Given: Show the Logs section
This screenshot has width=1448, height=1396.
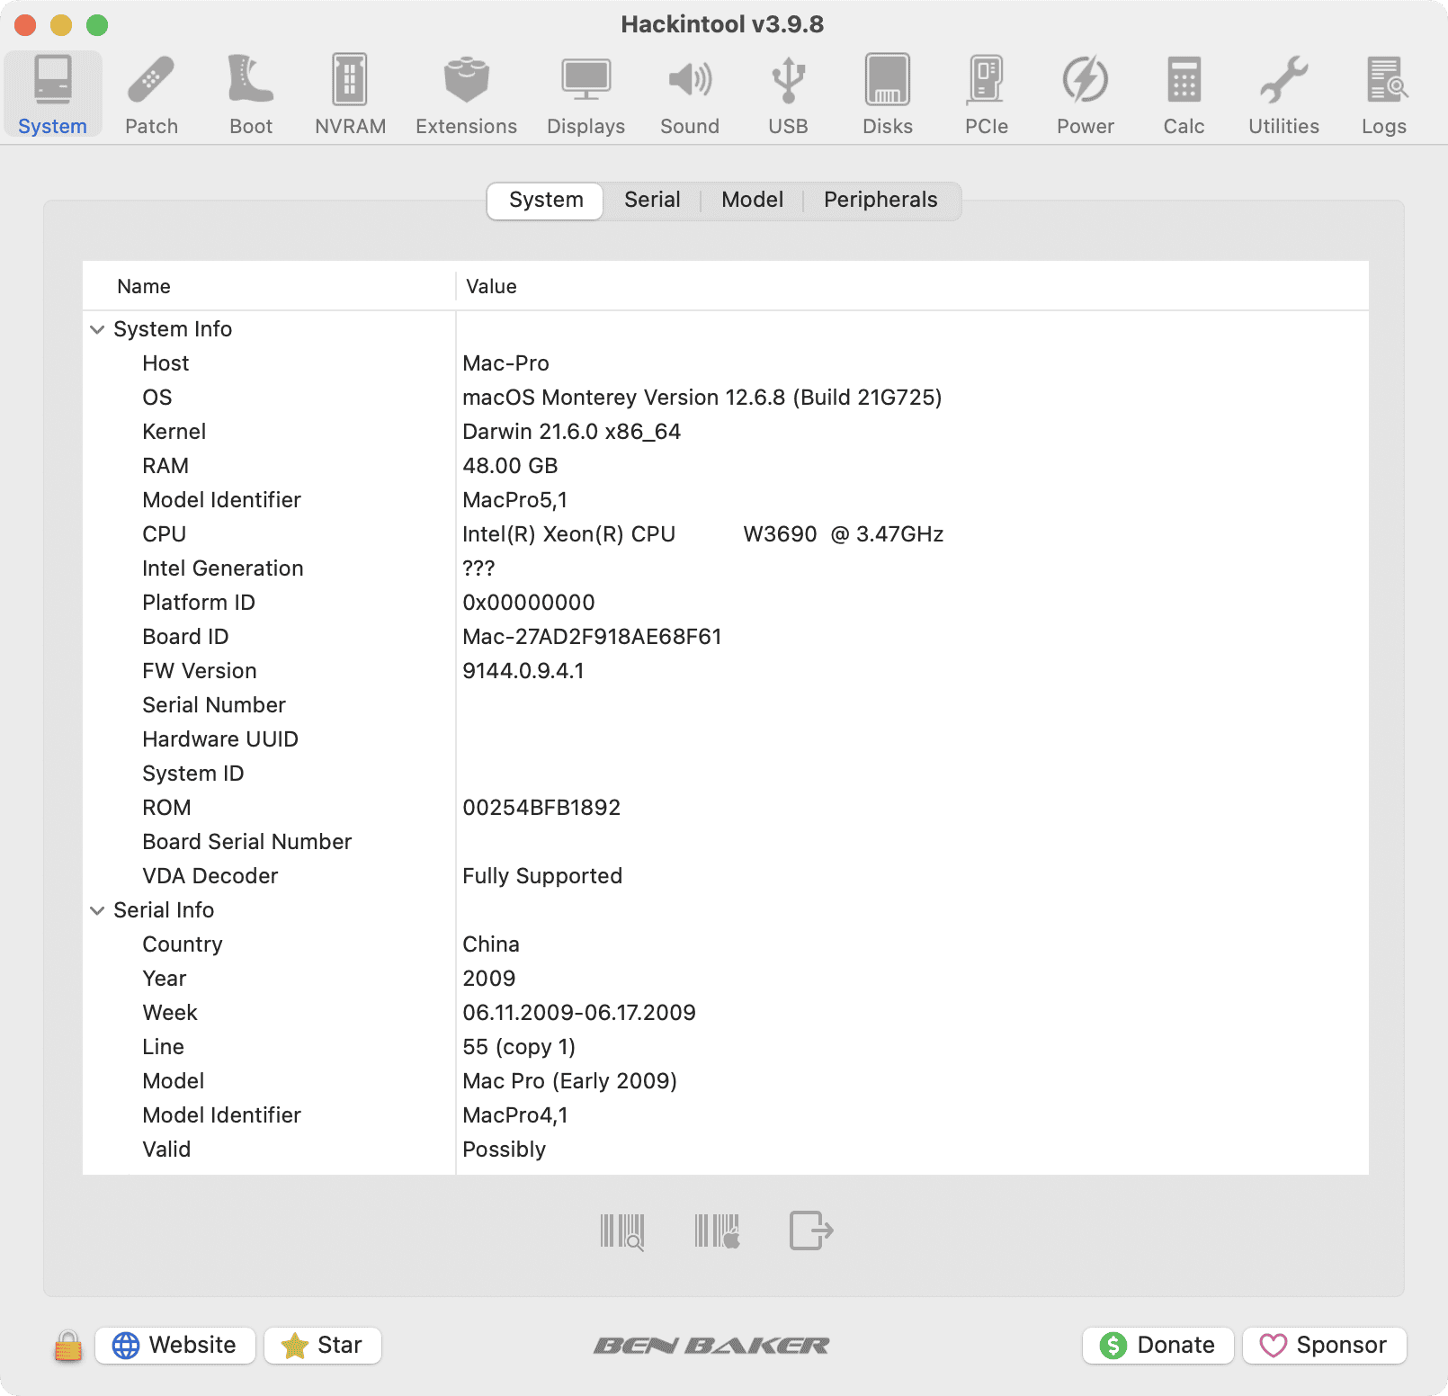Looking at the screenshot, I should click(x=1384, y=94).
